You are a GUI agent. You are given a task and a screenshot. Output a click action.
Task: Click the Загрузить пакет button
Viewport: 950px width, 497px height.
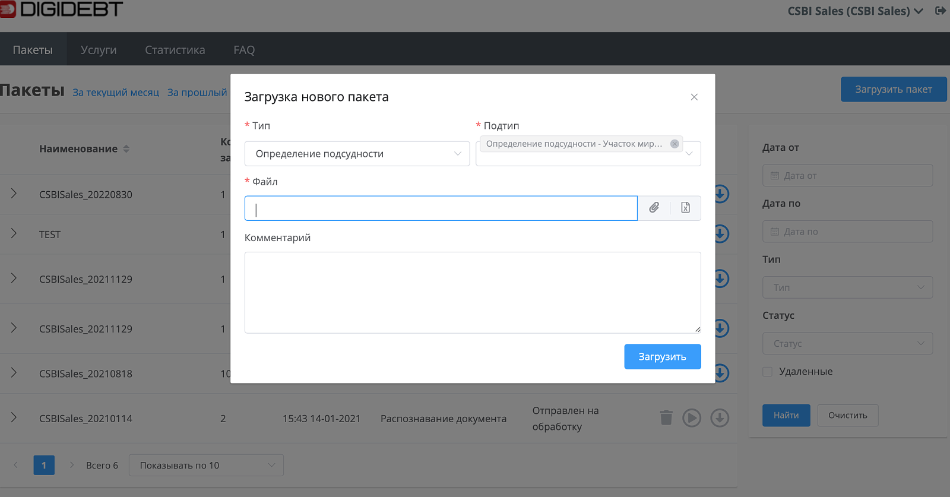click(x=894, y=89)
